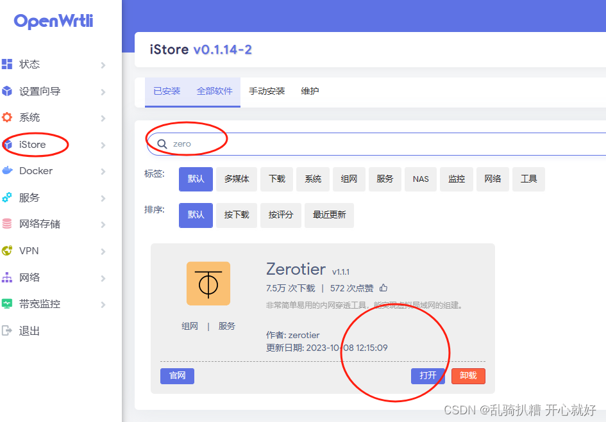Click the OpenWrt logo
The height and width of the screenshot is (422, 606).
click(x=53, y=21)
